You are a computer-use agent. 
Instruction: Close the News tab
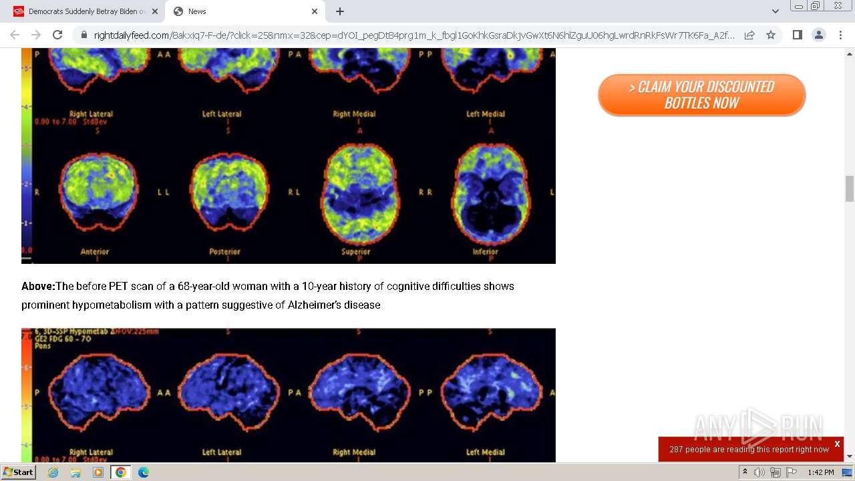click(315, 11)
